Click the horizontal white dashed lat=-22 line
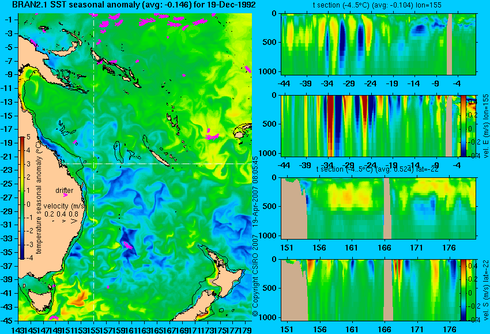The image size is (490, 334). point(157,164)
